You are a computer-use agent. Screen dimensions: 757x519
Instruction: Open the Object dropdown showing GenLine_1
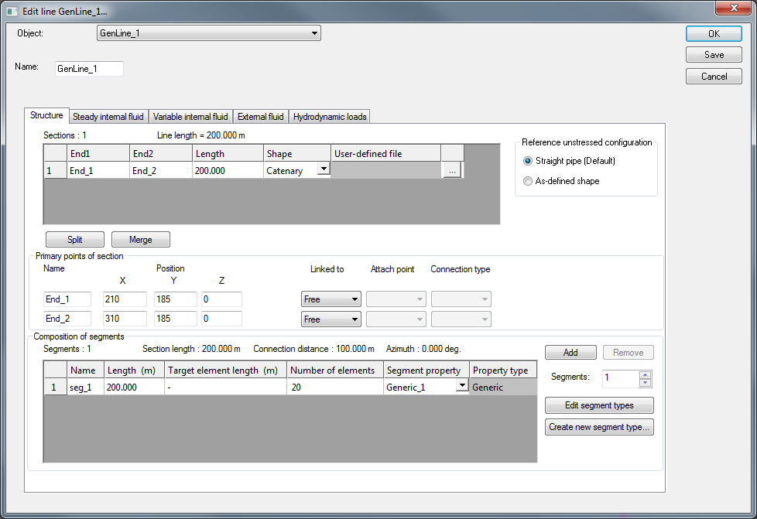coord(208,32)
